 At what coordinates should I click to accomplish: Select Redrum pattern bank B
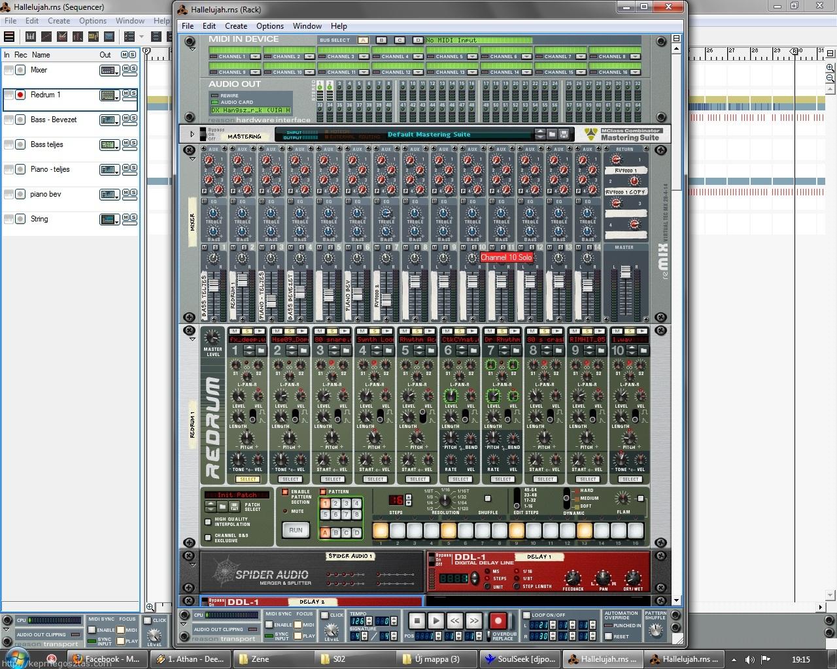(x=335, y=533)
